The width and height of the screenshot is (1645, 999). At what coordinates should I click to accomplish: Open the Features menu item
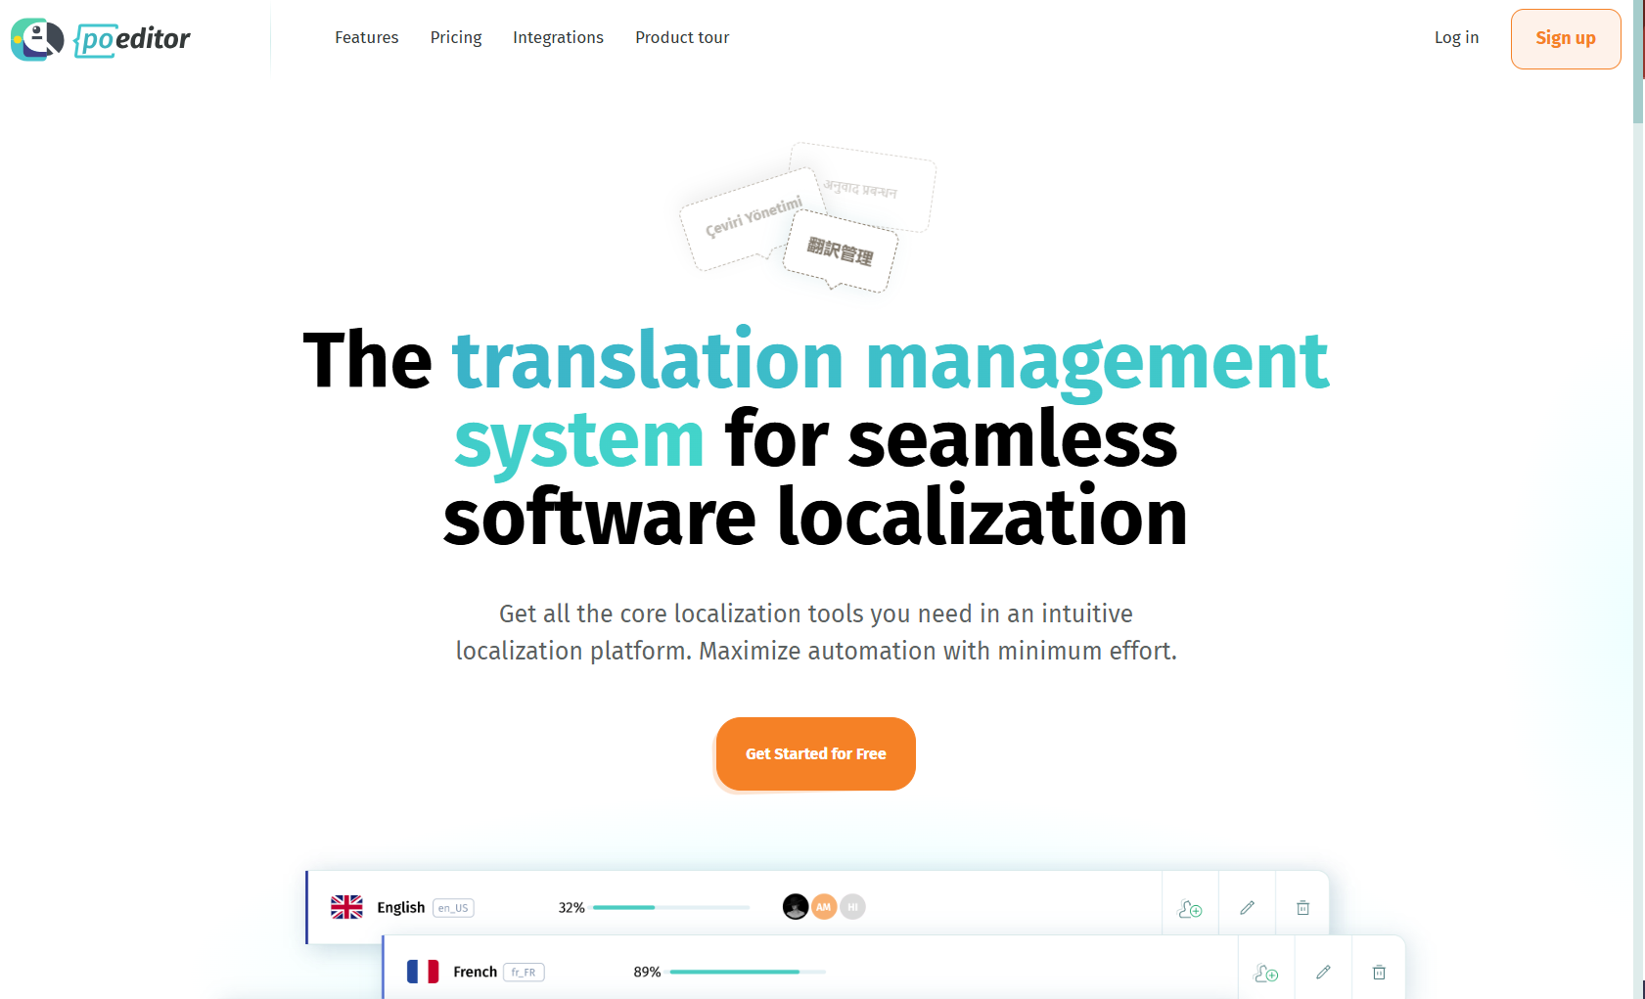pos(367,37)
